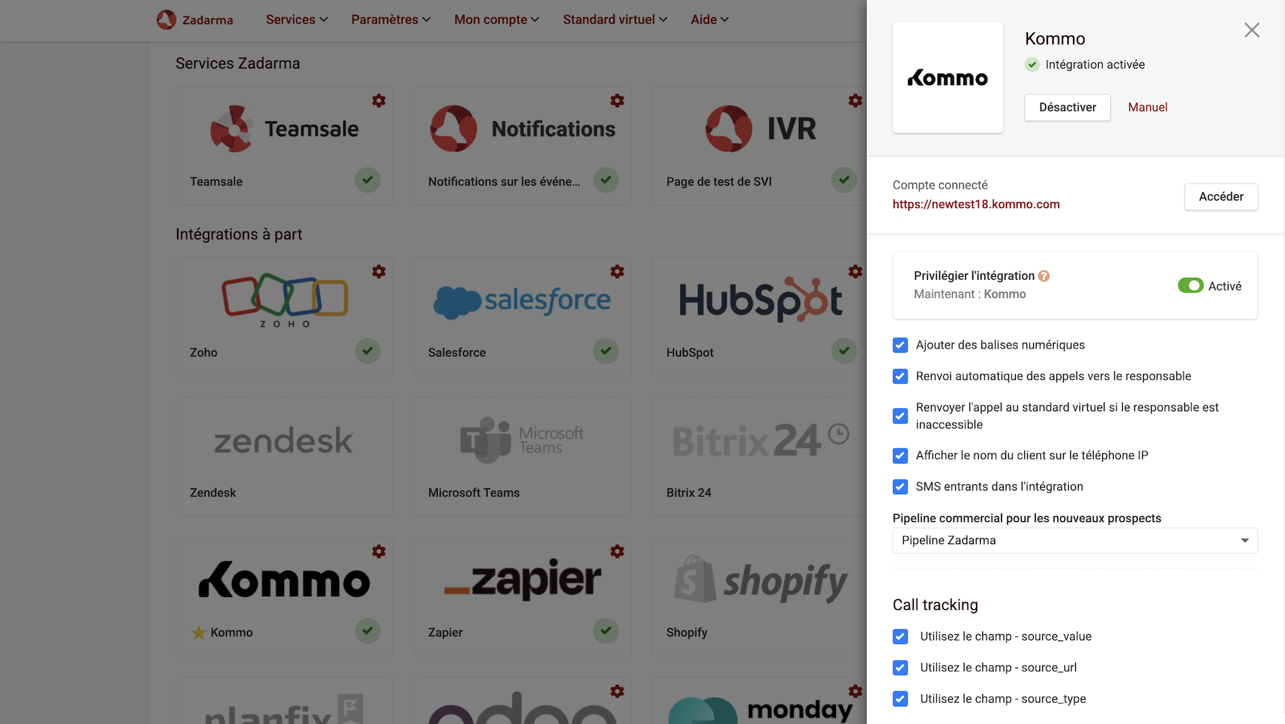Uncheck Utilisez le champ source_url
This screenshot has height=724, width=1285.
(900, 668)
